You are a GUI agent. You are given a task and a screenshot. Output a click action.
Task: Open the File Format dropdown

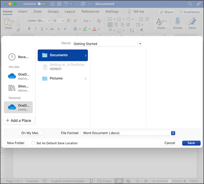click(128, 133)
